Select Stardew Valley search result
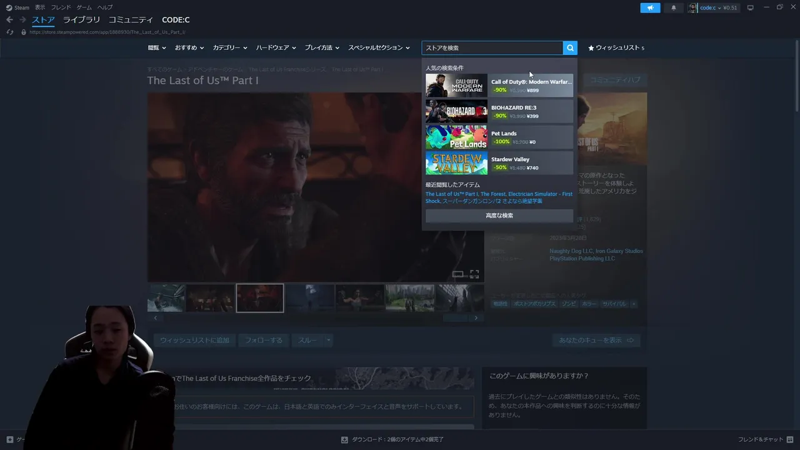Image resolution: width=800 pixels, height=450 pixels. 499,163
